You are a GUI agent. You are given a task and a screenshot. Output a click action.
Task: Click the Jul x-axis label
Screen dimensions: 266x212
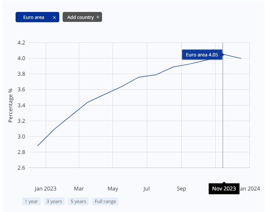[146, 189]
